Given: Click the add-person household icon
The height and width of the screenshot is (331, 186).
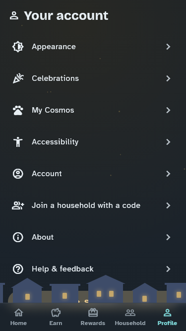Looking at the screenshot, I should (x=18, y=205).
